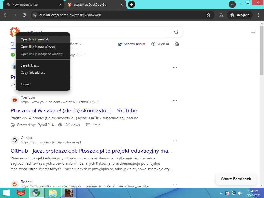Reload the DuckDuckGo page
This screenshot has height=198, width=264.
coord(24,15)
